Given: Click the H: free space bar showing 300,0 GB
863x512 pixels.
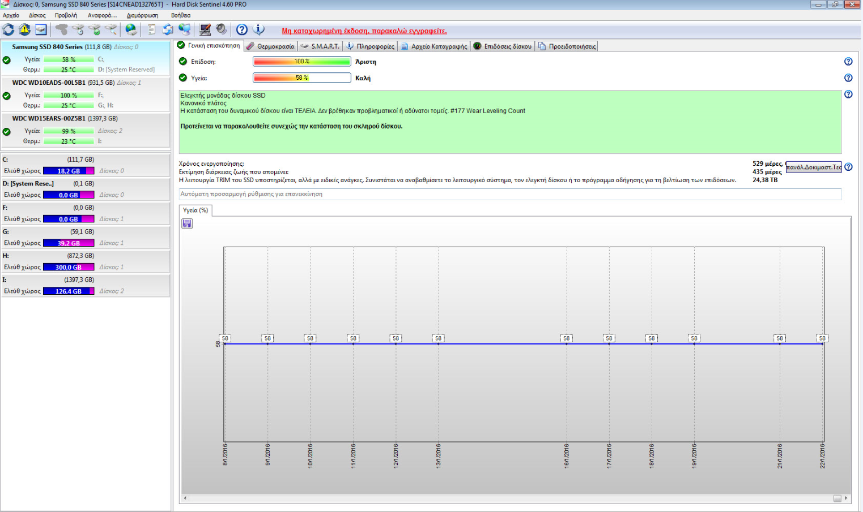Looking at the screenshot, I should click(69, 267).
